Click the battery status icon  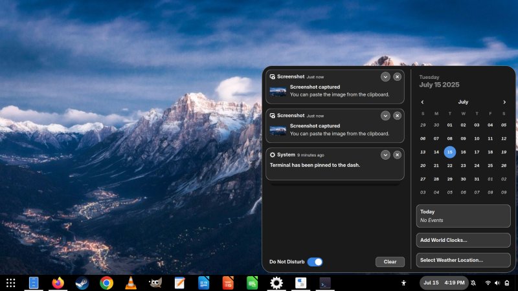(507, 283)
